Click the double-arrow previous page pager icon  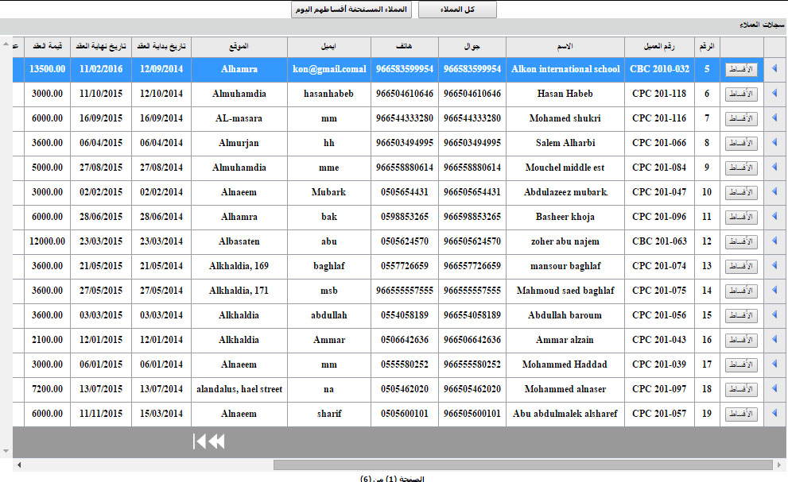click(215, 442)
